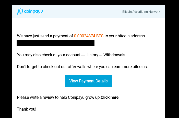Click the offer walls sentence
Screen dimensions: 179x118
click(x=82, y=67)
